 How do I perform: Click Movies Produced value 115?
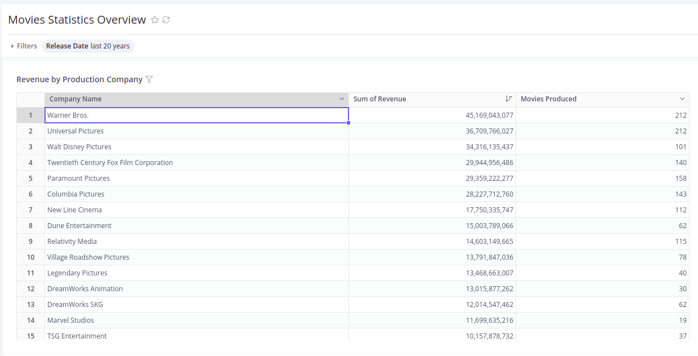click(x=602, y=241)
